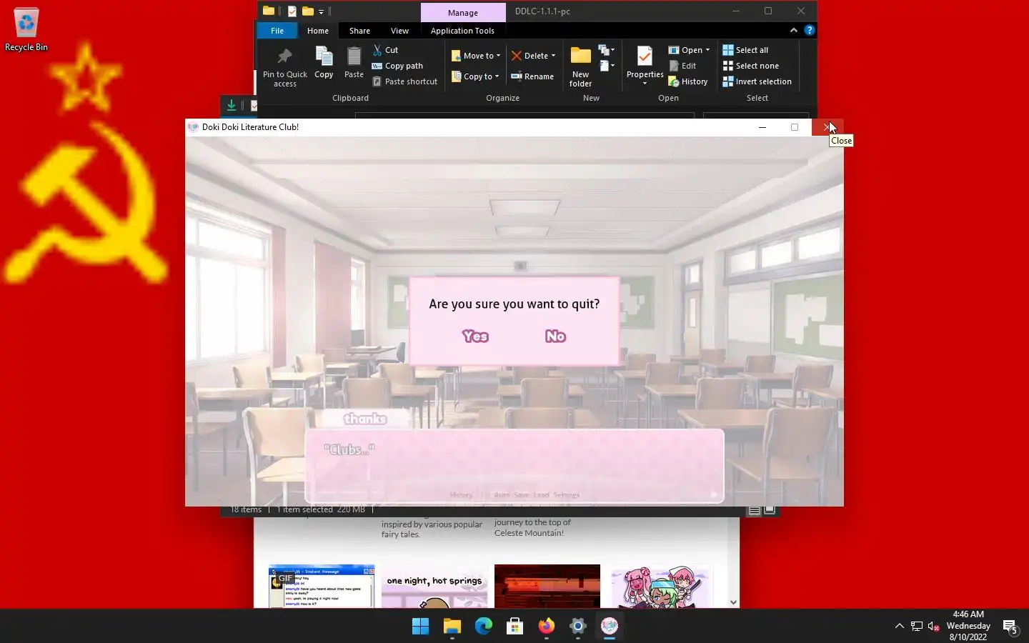Pin folder to Quick access

[284, 67]
